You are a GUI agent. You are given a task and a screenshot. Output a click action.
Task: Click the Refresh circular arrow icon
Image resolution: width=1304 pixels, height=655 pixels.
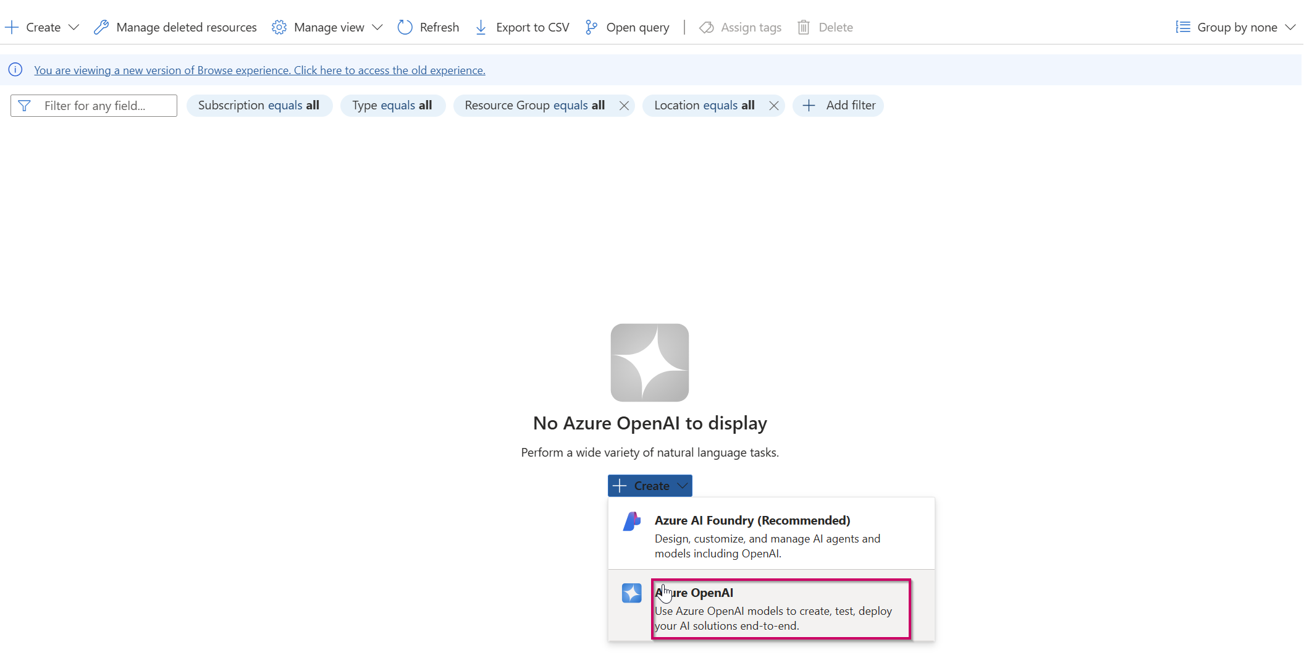click(x=405, y=27)
